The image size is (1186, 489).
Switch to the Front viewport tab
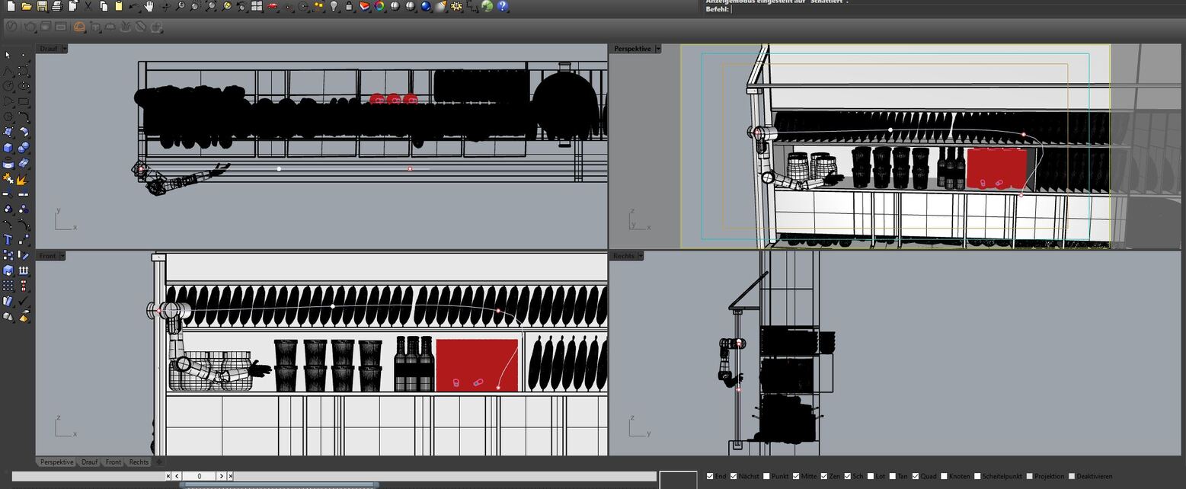pos(113,462)
